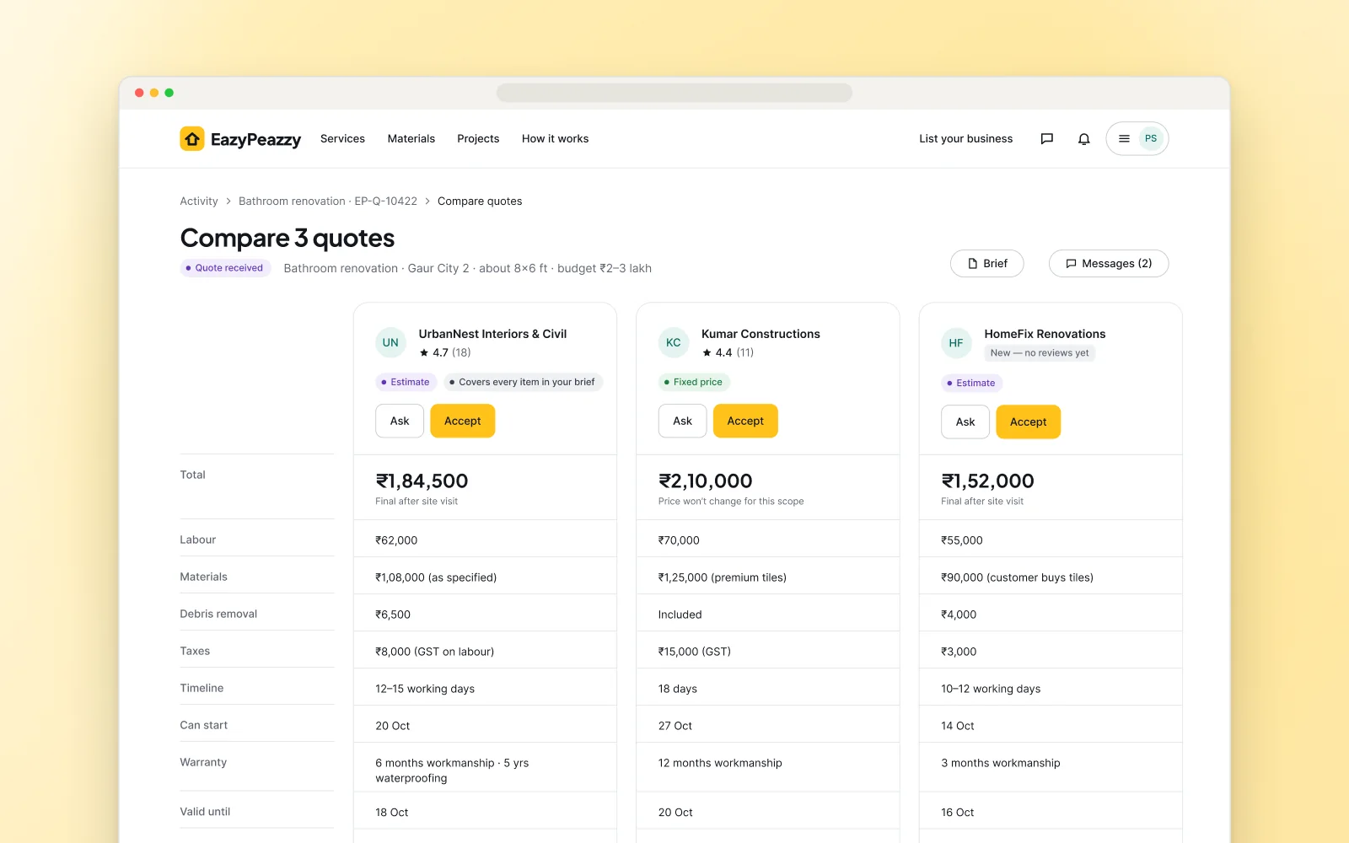Click the 4.7 (18) star rating
This screenshot has height=843, width=1349.
445,353
